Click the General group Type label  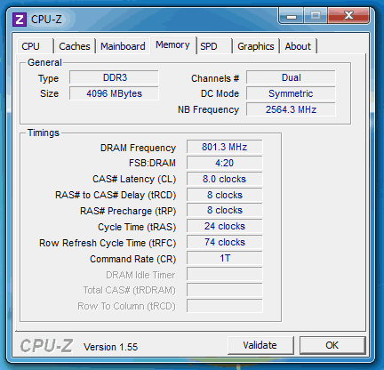coord(48,79)
